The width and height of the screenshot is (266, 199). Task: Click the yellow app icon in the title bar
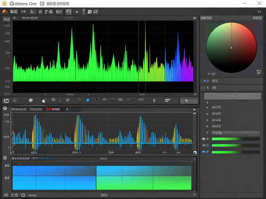click(4, 3)
